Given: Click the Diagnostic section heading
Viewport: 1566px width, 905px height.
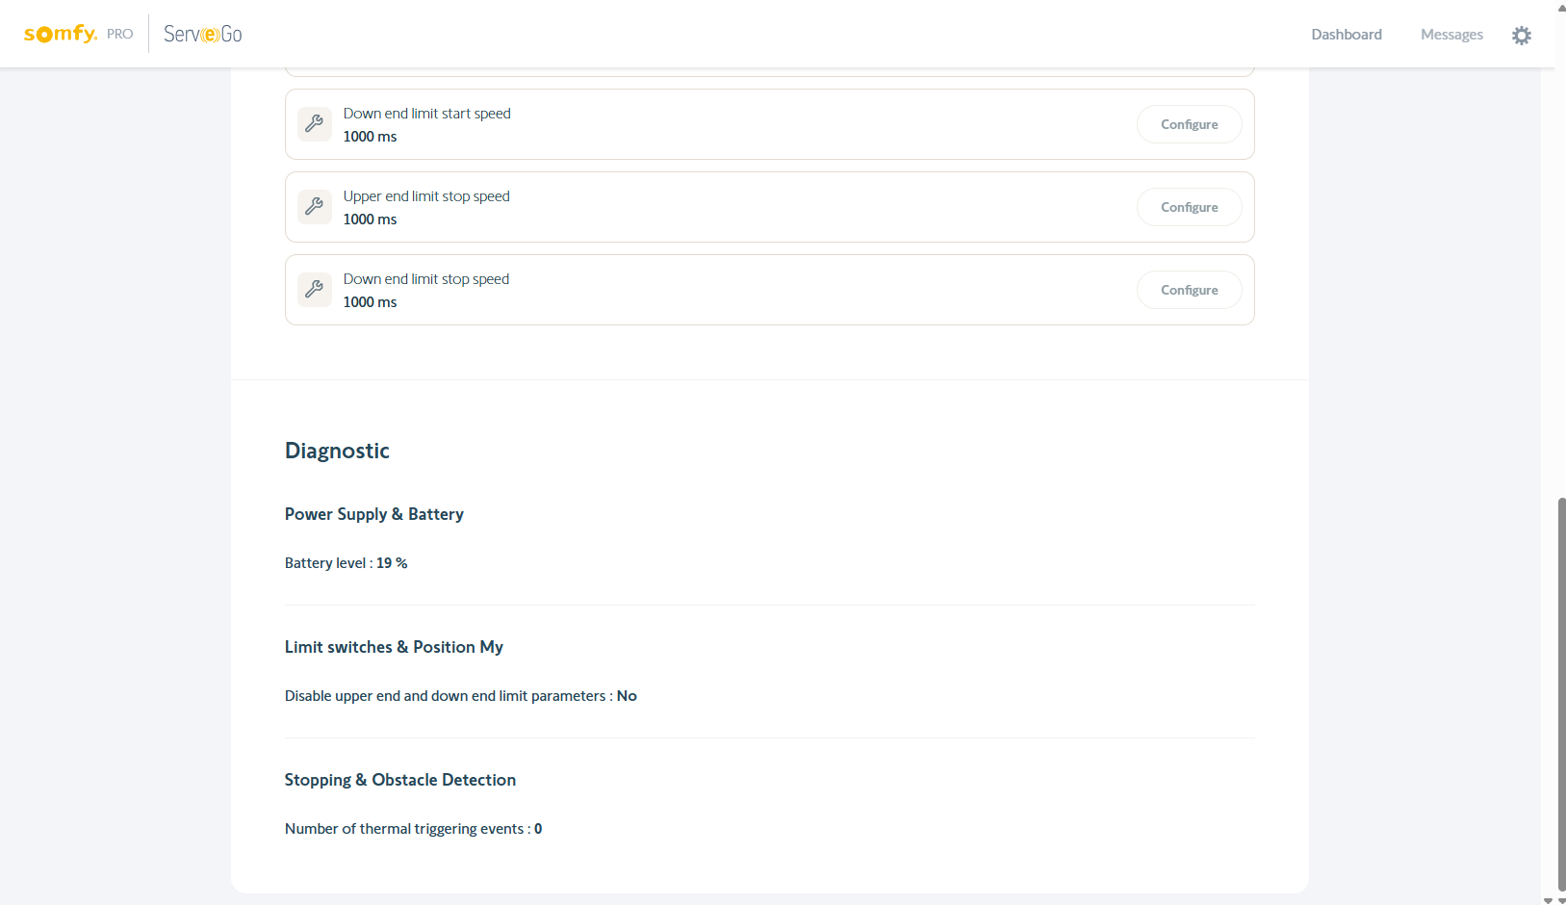Looking at the screenshot, I should (x=337, y=451).
